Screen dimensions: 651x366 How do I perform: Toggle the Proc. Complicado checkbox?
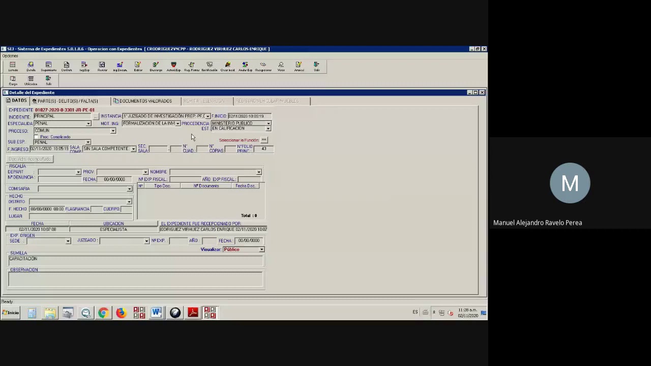tap(36, 137)
